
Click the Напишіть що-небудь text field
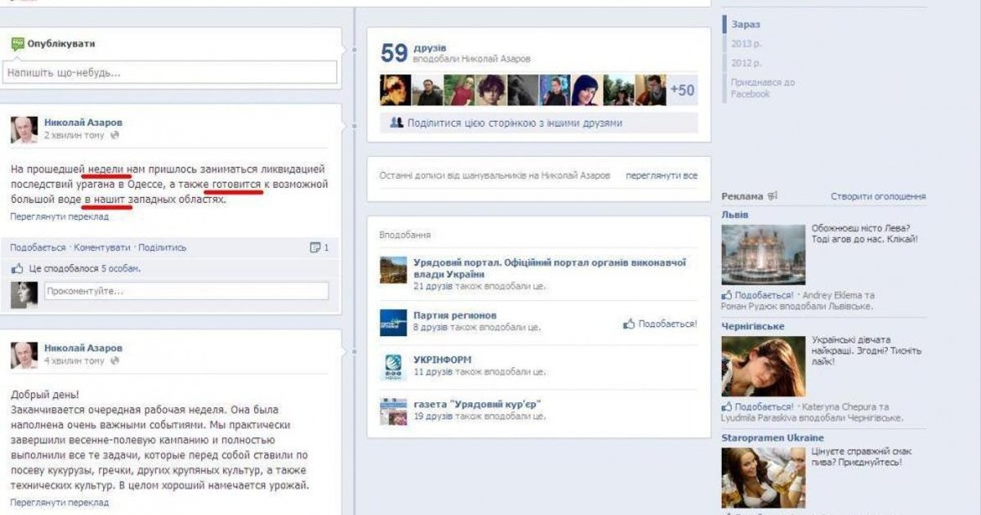click(x=170, y=73)
